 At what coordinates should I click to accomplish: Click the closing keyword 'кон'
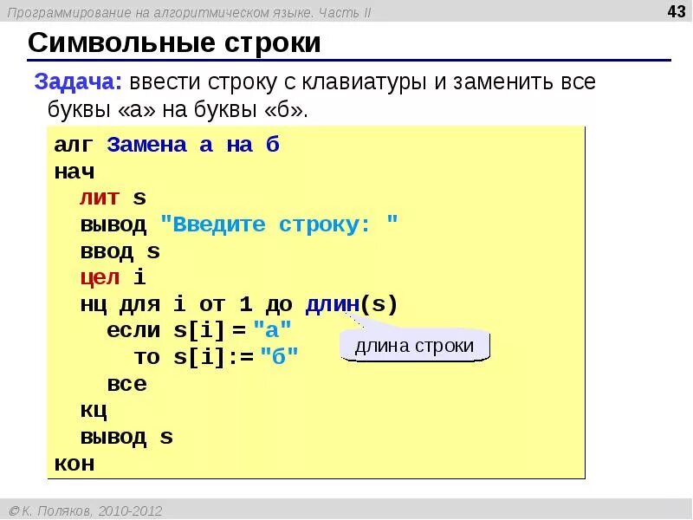[74, 464]
